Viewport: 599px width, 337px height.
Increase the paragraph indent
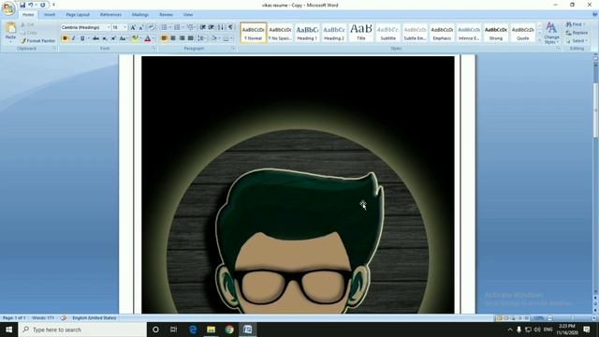click(x=212, y=27)
